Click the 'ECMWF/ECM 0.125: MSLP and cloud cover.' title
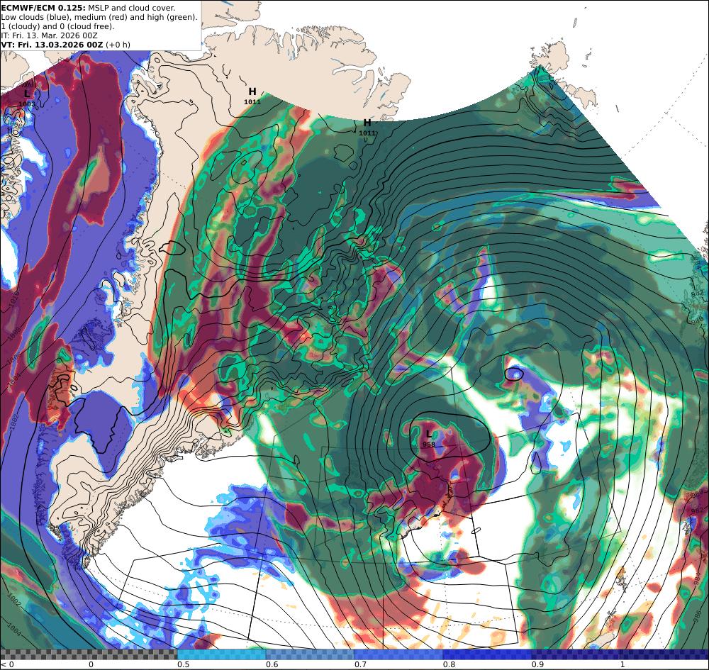The width and height of the screenshot is (709, 670). tap(88, 8)
